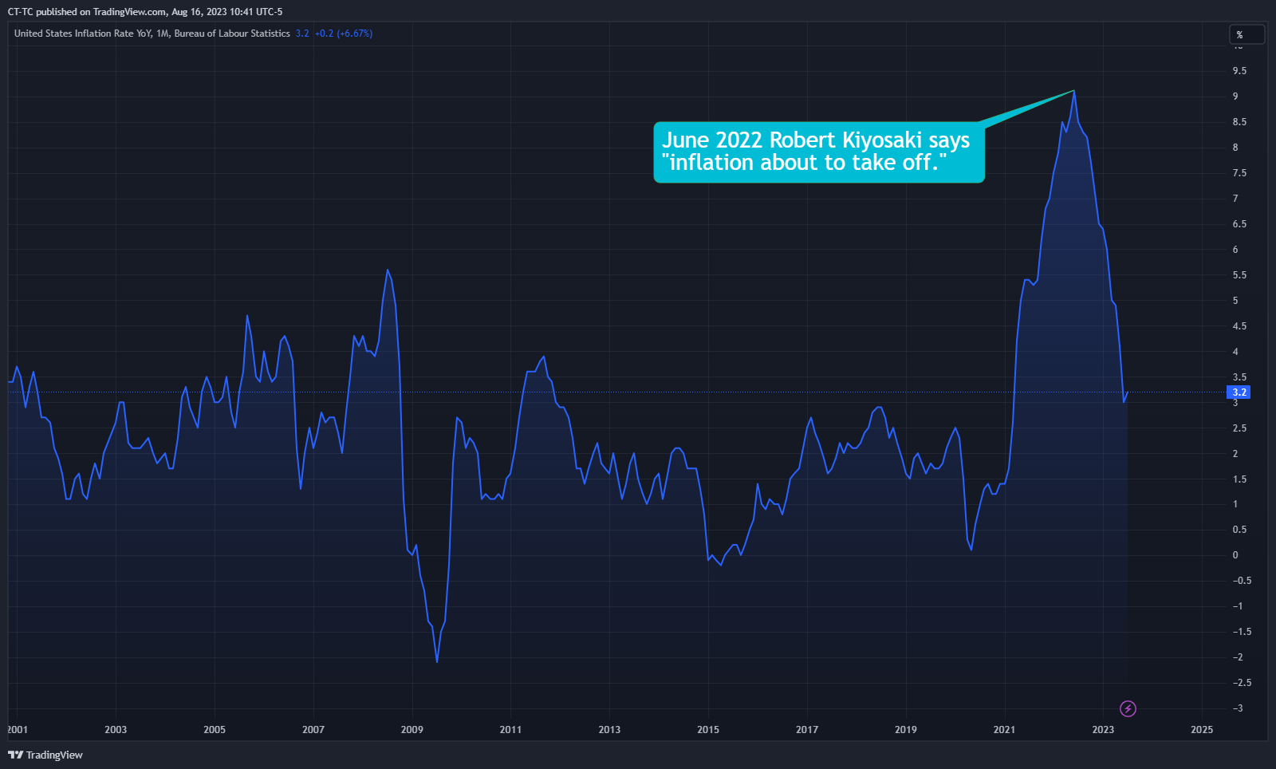Viewport: 1276px width, 769px height.
Task: Click the line's lowest trough near 2009
Action: (x=437, y=661)
